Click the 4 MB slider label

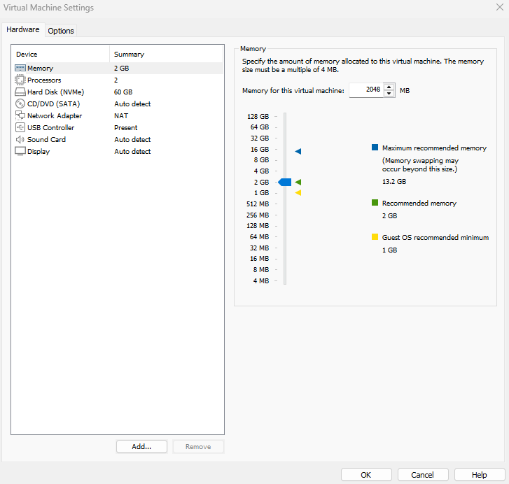261,280
